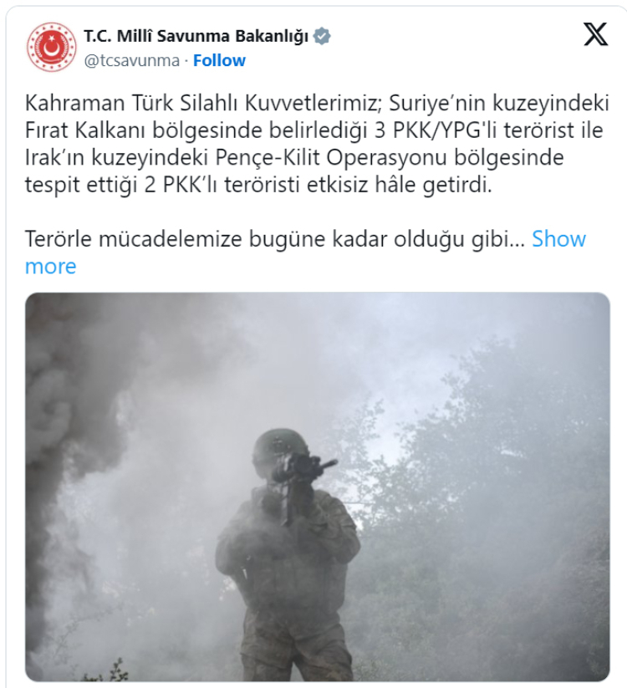Click 'etkisiz hâle getirdi' closing phrase
Image resolution: width=627 pixels, height=688 pixels.
pyautogui.click(x=399, y=185)
